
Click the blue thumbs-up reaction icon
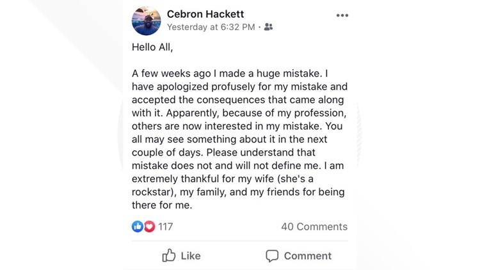[137, 226]
